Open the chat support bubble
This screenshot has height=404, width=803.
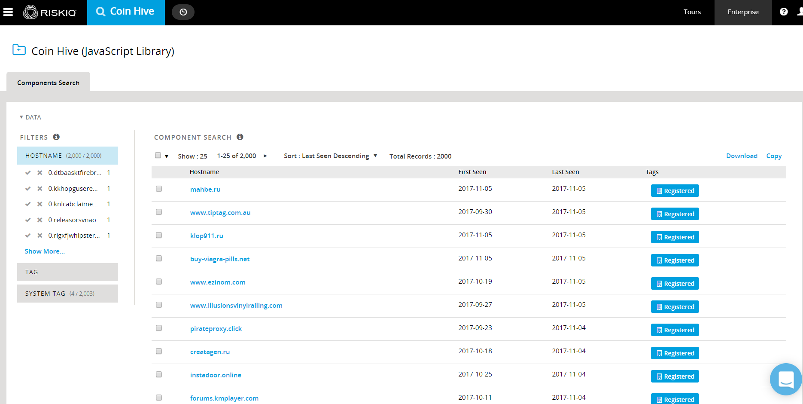pyautogui.click(x=786, y=379)
